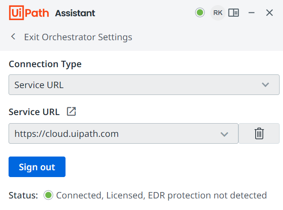The width and height of the screenshot is (283, 210).
Task: Click the green connection indicator in title bar
Action: coord(200,13)
